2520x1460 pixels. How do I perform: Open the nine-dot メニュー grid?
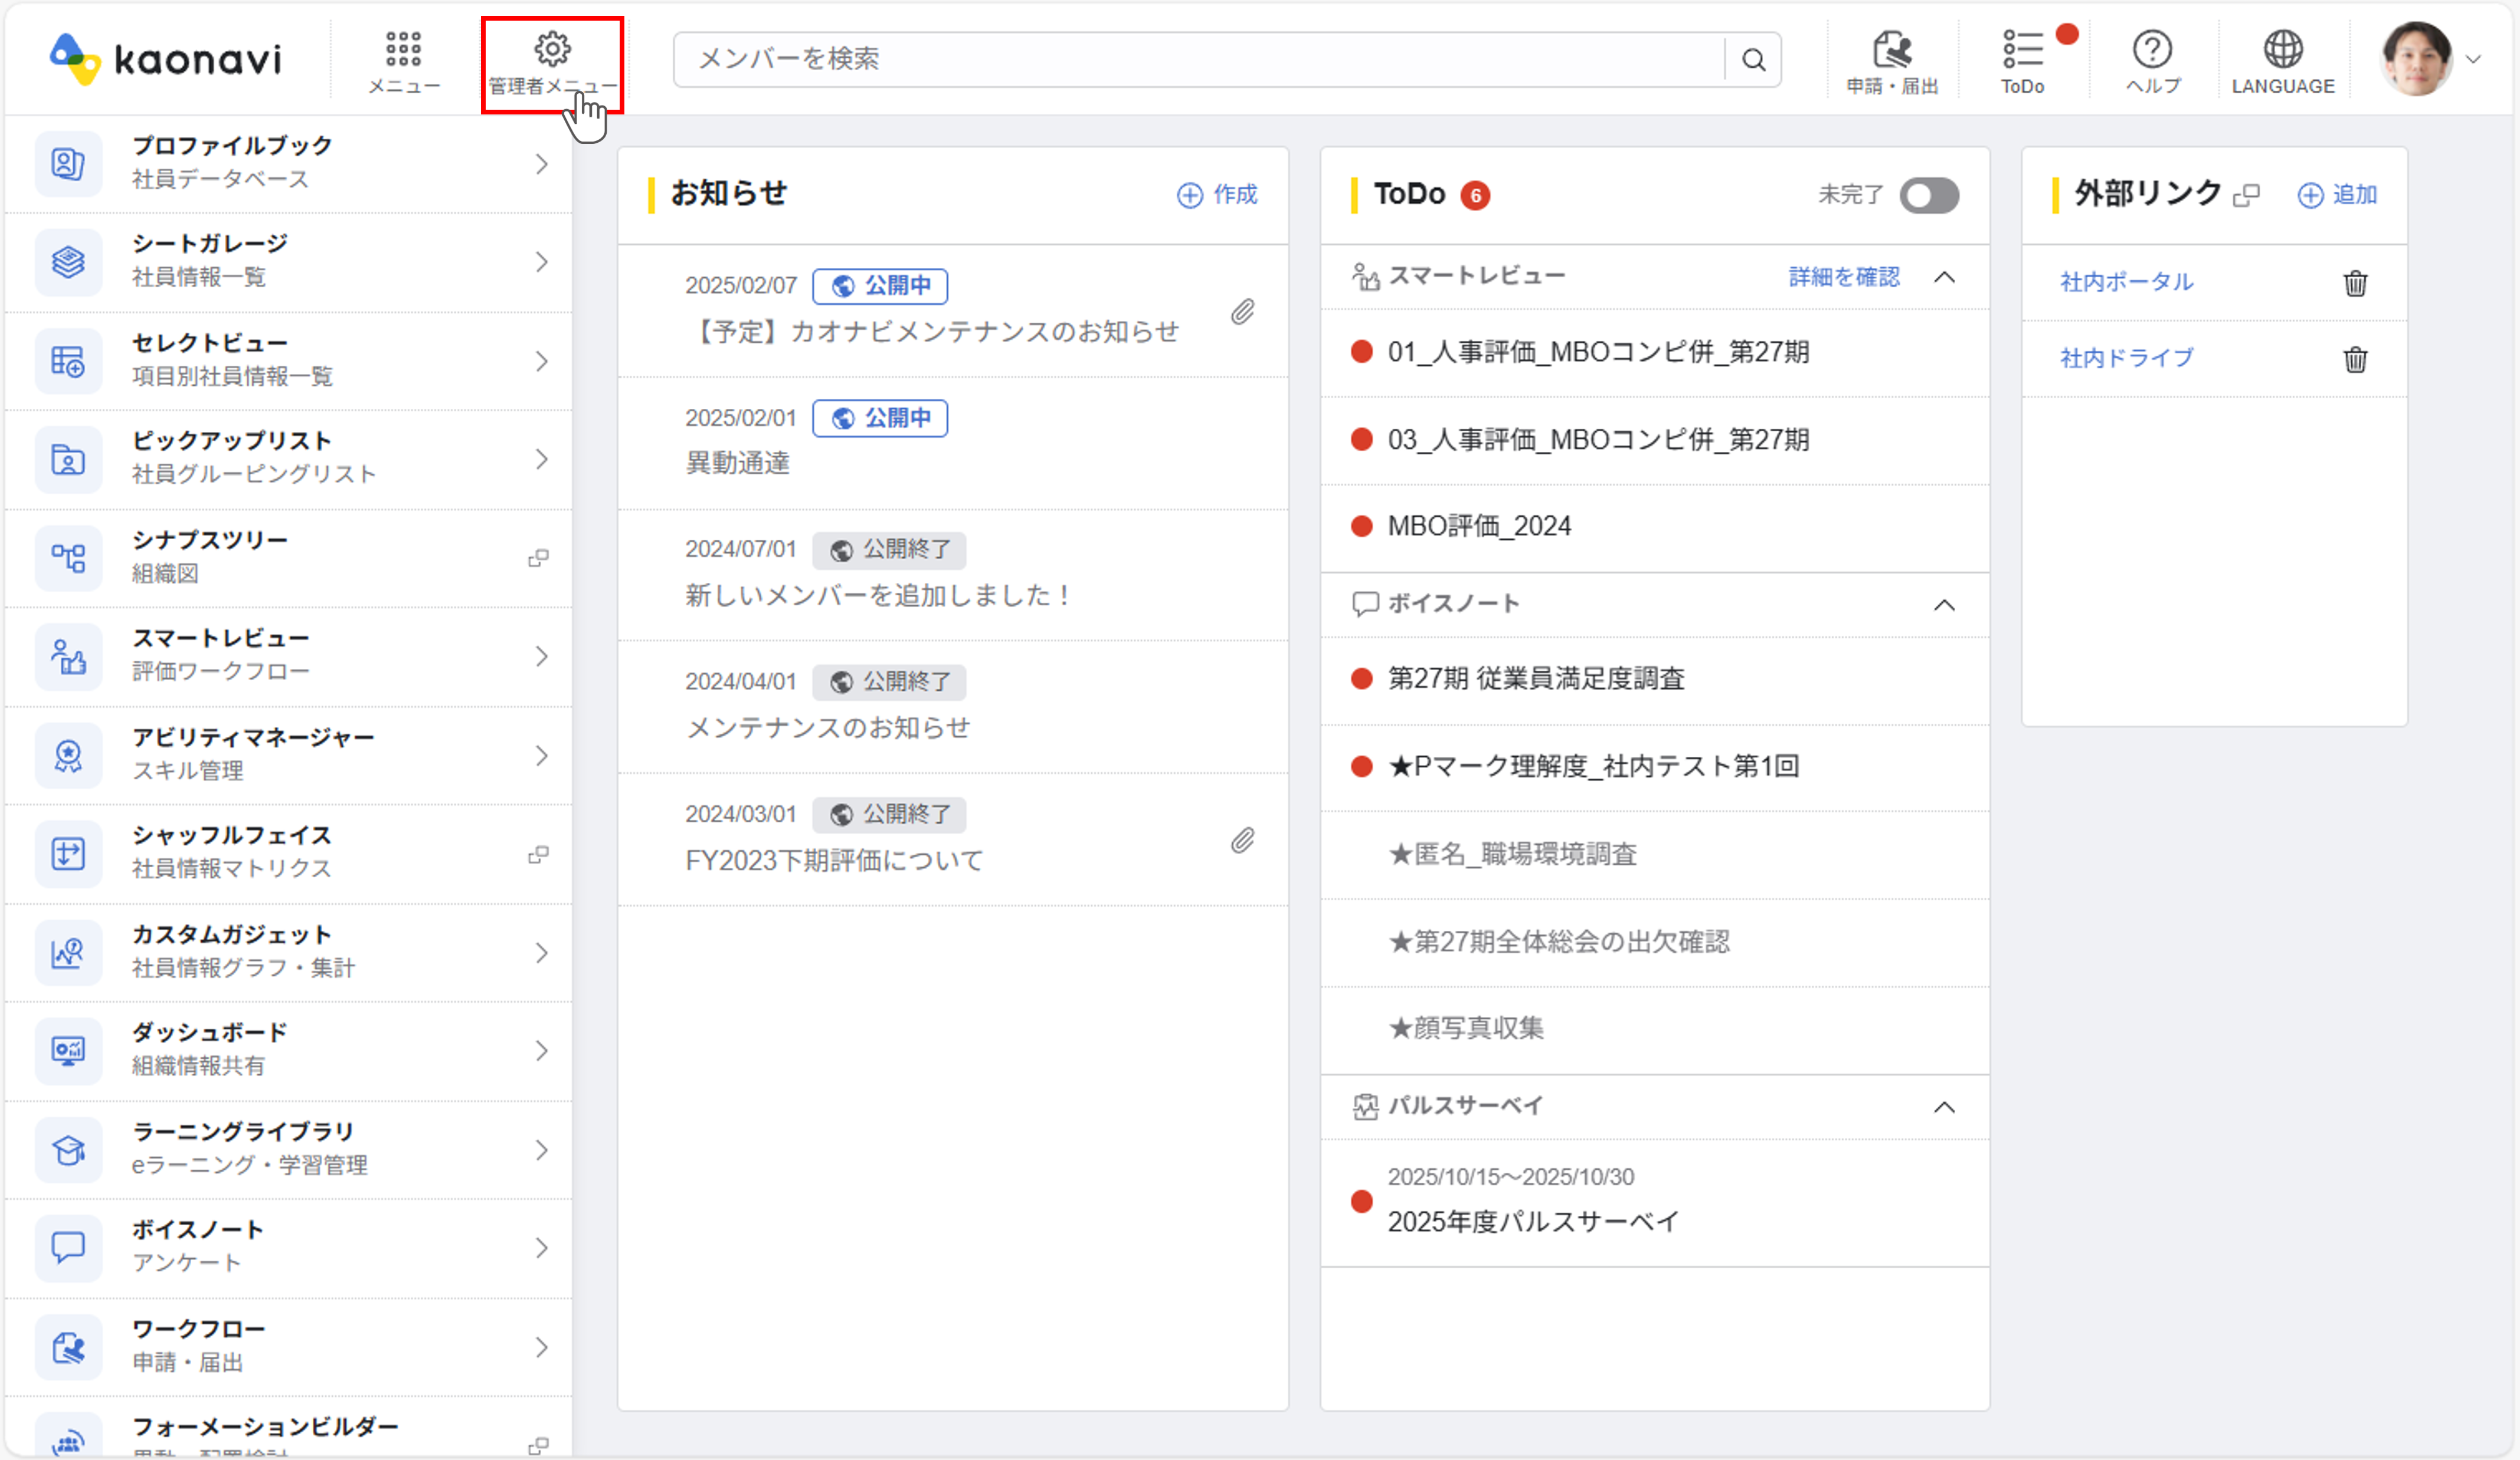click(403, 50)
